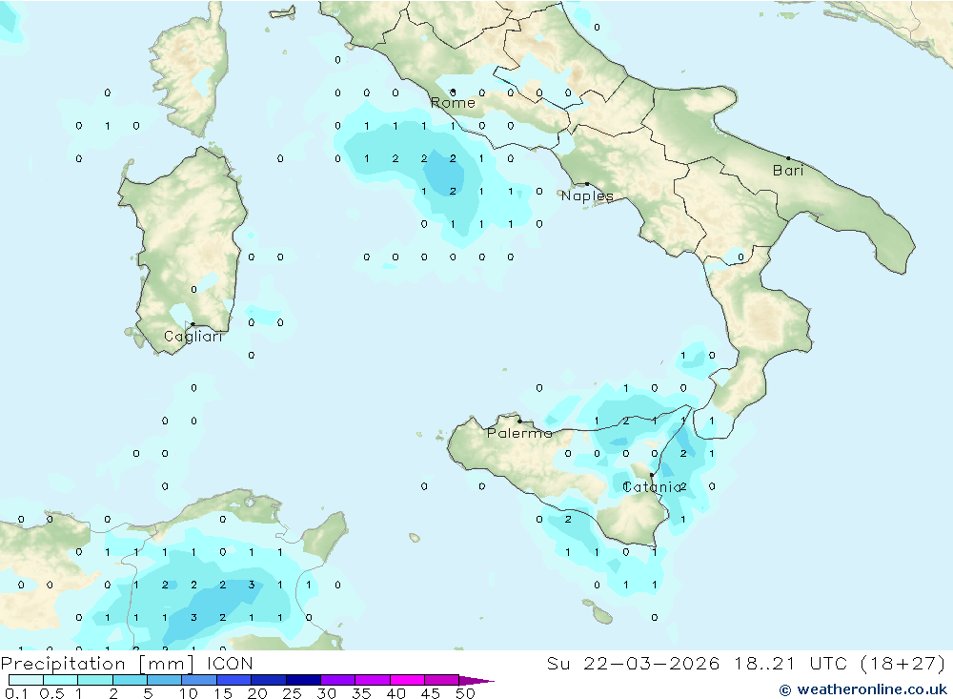Viewport: 953px width, 699px height.
Task: Pick the violet 30–35 legend swatch
Action: (338, 680)
